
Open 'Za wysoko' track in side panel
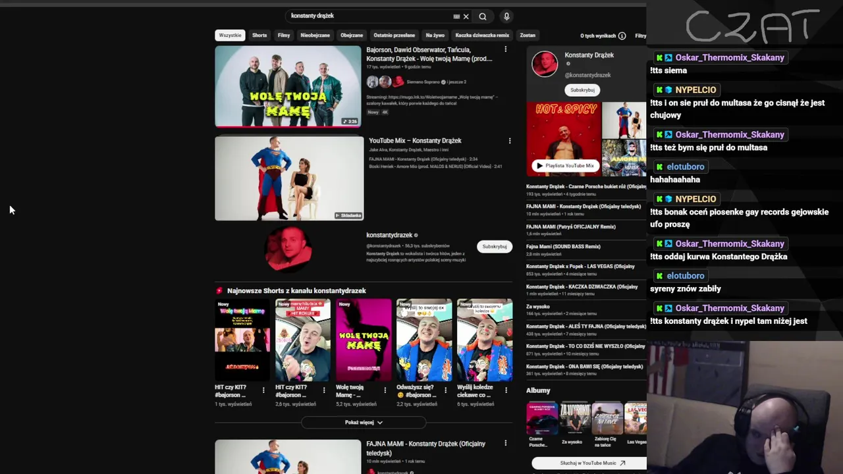tap(562, 309)
